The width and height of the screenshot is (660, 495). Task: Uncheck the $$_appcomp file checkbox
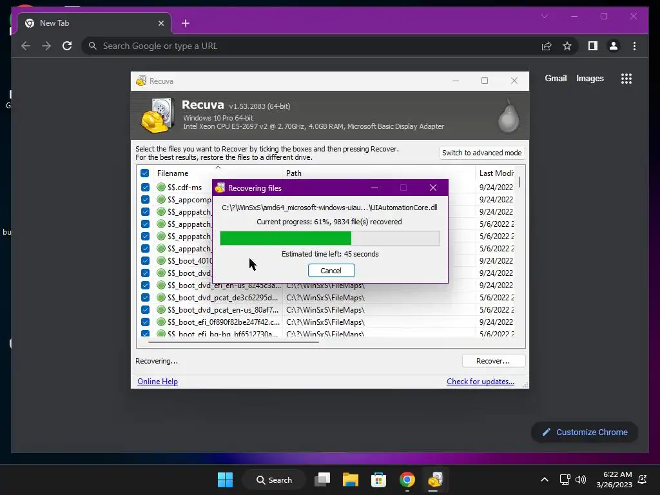(x=145, y=200)
